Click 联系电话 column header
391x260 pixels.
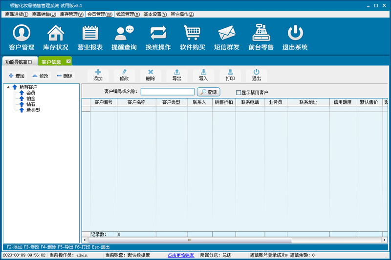[250, 102]
